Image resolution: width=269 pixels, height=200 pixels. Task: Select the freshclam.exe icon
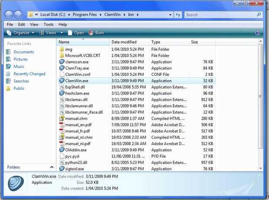tap(62, 93)
